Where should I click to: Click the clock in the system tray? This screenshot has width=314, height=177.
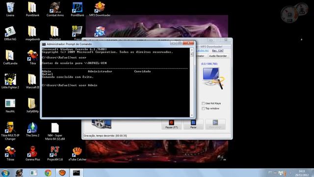[x=302, y=173]
